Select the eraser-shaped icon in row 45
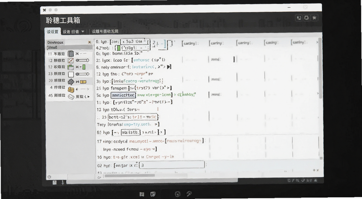 71,97
